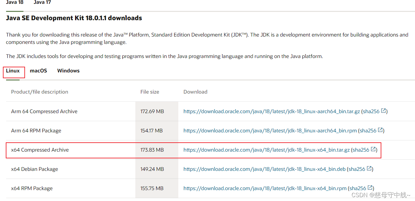The width and height of the screenshot is (415, 201).
Task: Click the external link icon beside x64 Compressed Archive sha256
Action: pyautogui.click(x=373, y=149)
